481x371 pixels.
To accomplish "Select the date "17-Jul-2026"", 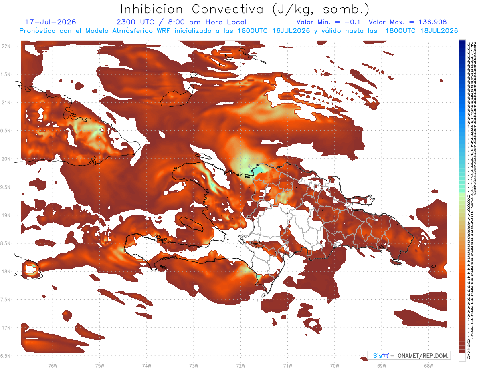I will tap(51, 22).
